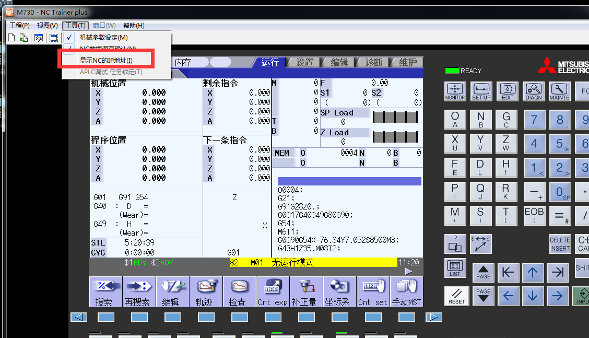
Task: Open the 视图(V) menu
Action: click(47, 25)
